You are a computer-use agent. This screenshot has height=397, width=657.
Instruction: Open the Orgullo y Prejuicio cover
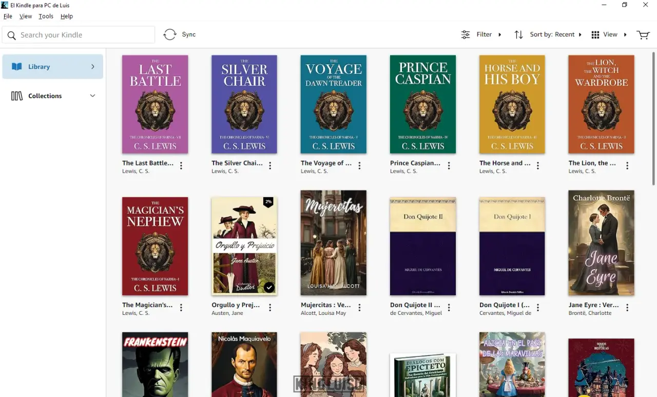(x=244, y=246)
